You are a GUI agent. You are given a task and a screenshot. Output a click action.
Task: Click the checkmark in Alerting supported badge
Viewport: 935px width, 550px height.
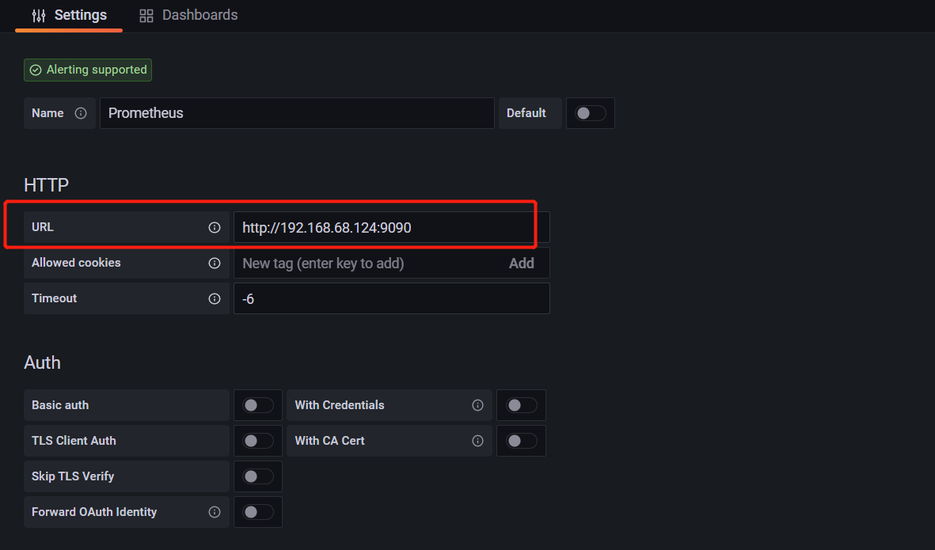(35, 70)
